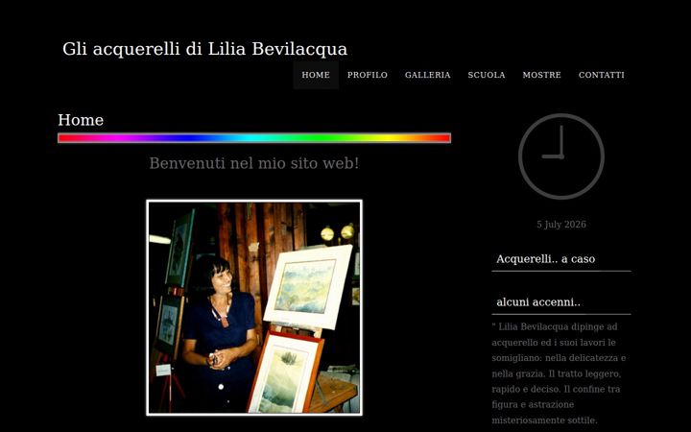Viewport: 691px width, 432px height.
Task: Open the CONTATTI page
Action: tap(601, 75)
